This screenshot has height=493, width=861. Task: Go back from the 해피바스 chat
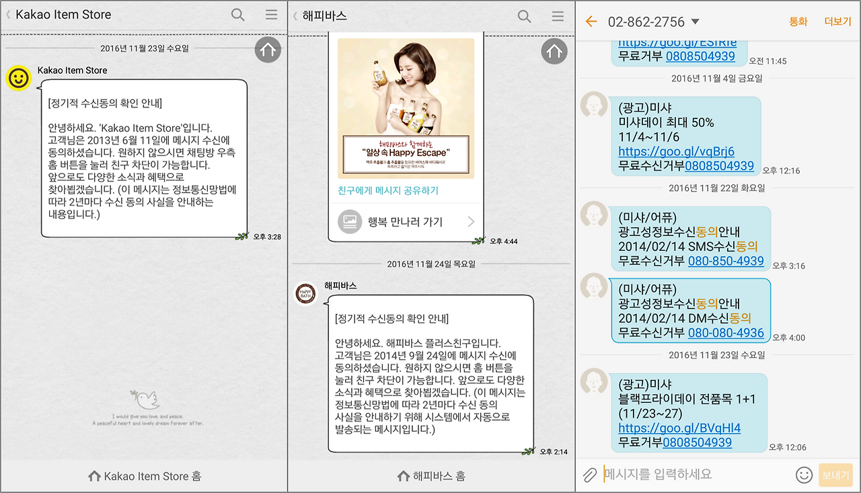pyautogui.click(x=295, y=15)
